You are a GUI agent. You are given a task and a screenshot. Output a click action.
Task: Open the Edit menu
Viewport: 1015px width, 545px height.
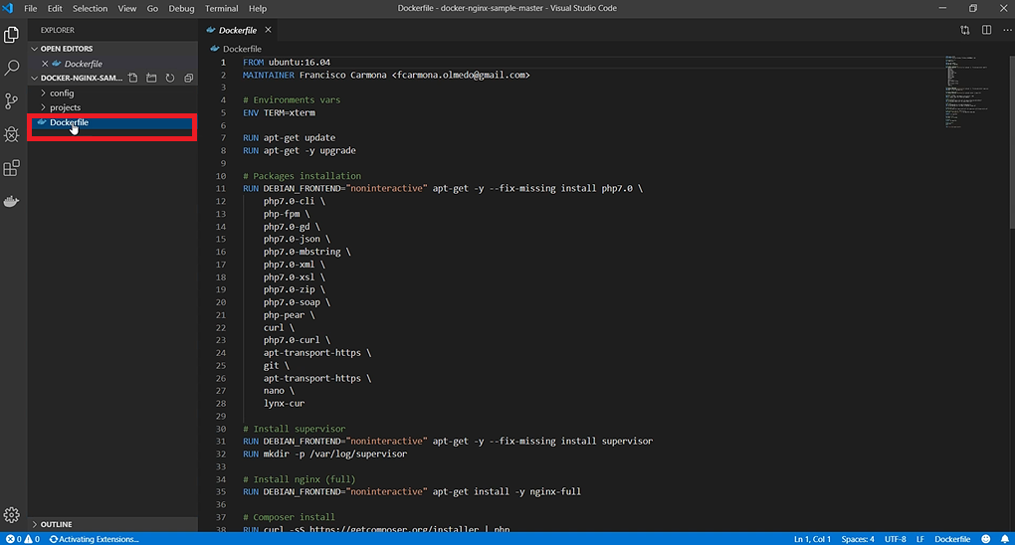55,8
